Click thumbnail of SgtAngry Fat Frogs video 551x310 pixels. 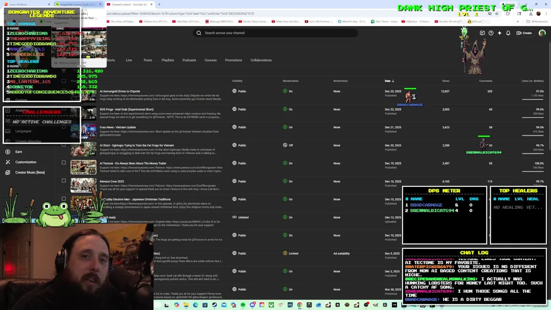tap(84, 149)
